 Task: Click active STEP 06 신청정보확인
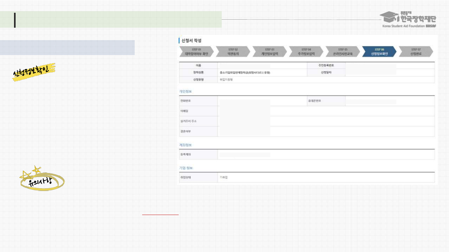[x=379, y=52]
